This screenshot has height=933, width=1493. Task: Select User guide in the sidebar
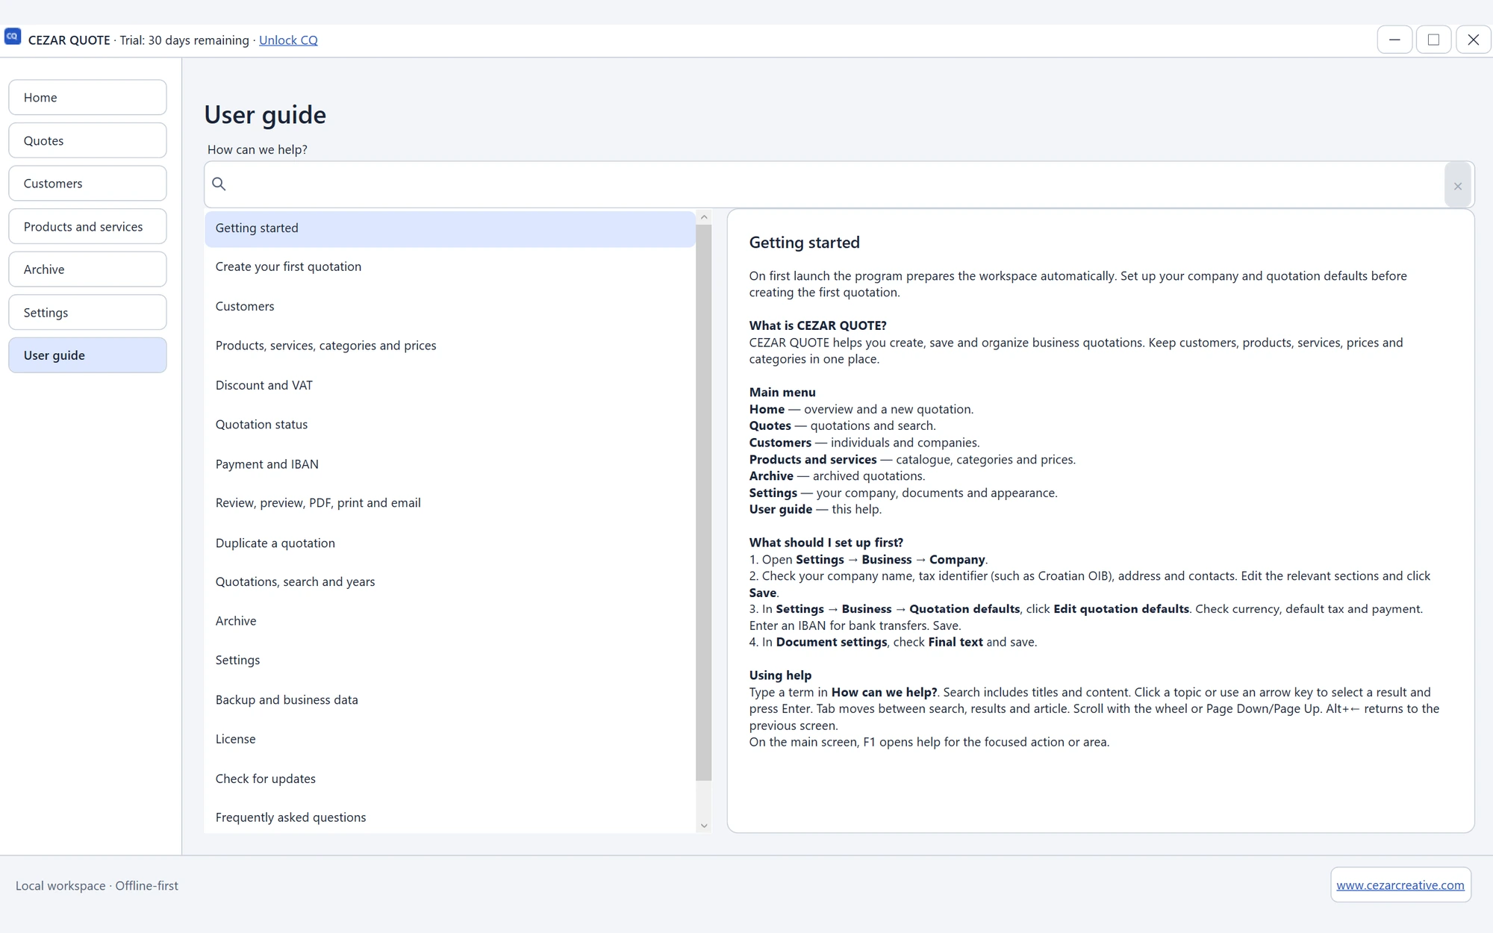87,355
